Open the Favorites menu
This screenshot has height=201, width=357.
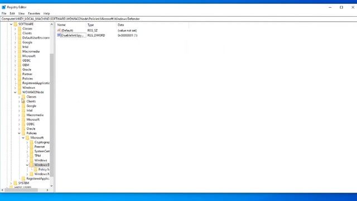tap(34, 13)
